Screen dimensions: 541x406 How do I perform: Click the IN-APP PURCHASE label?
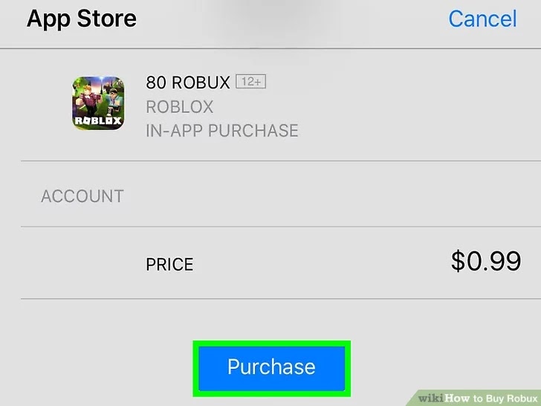pyautogui.click(x=222, y=131)
